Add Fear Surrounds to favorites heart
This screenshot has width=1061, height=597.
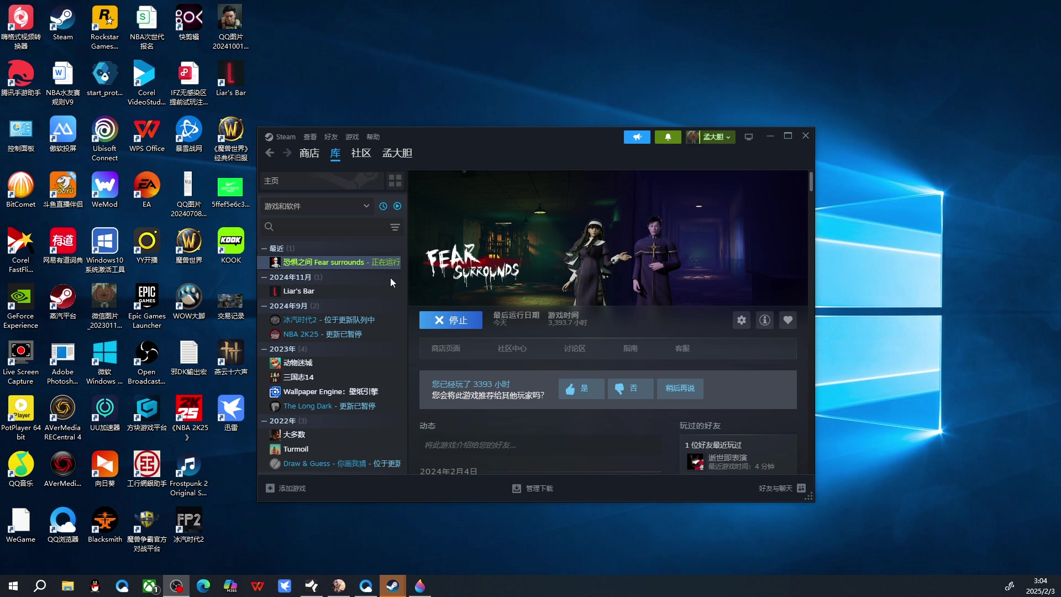point(788,320)
